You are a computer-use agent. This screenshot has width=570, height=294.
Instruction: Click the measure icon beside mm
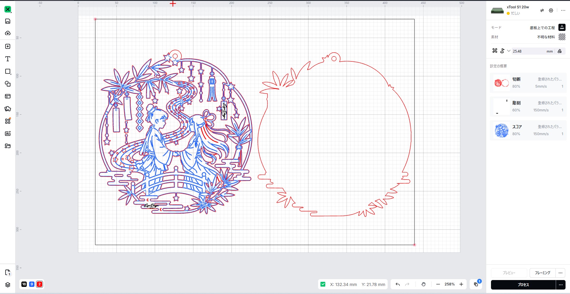(560, 51)
